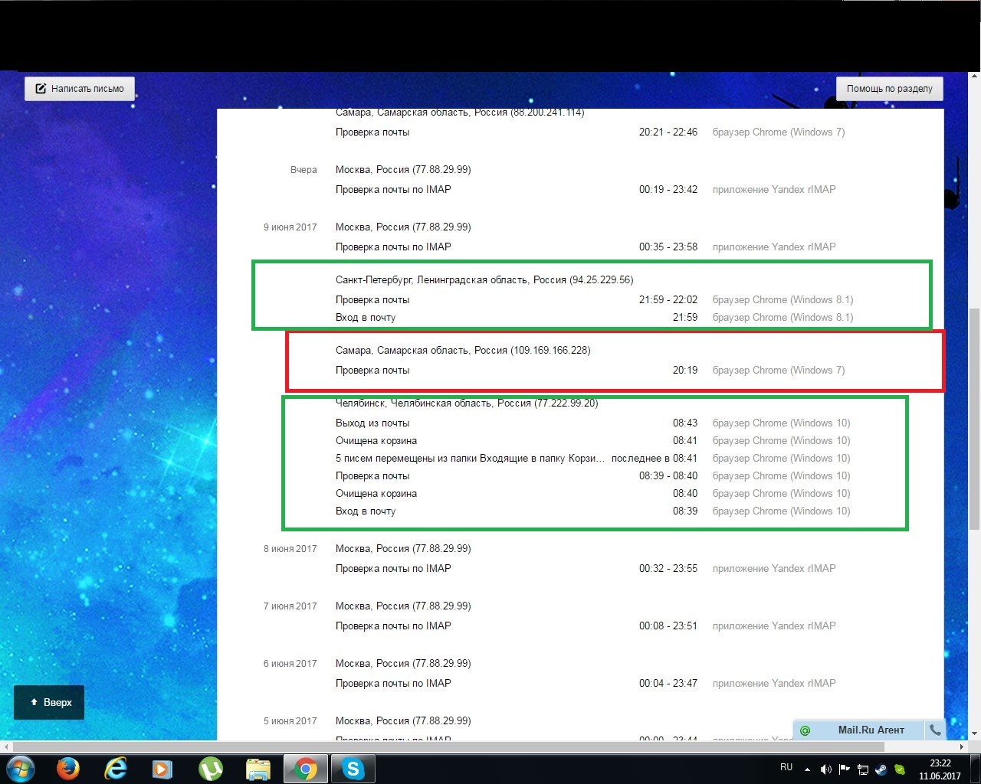Image resolution: width=981 pixels, height=784 pixels.
Task: Open the taskbar clock and date
Action: pyautogui.click(x=940, y=769)
